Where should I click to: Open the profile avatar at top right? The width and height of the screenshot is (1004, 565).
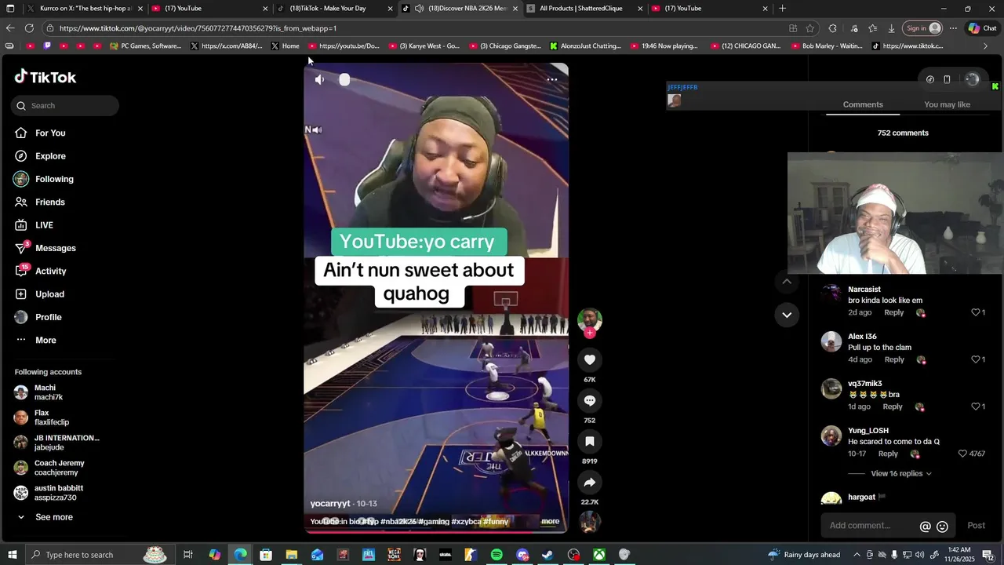click(x=972, y=79)
